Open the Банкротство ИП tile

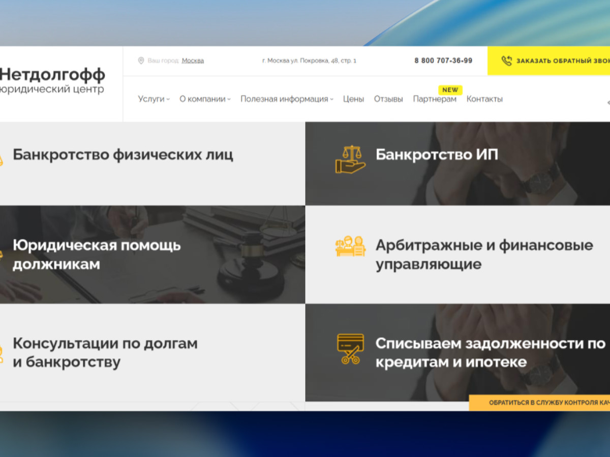(457, 164)
